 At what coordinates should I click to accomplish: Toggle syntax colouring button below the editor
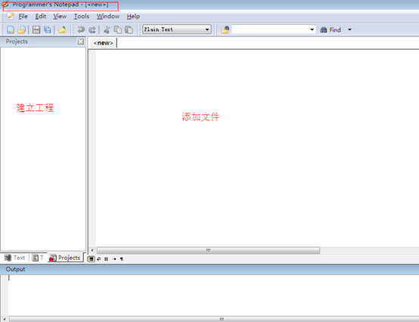(91, 259)
